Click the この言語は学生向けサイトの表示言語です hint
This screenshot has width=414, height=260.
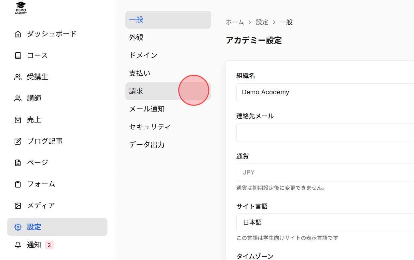tap(287, 238)
